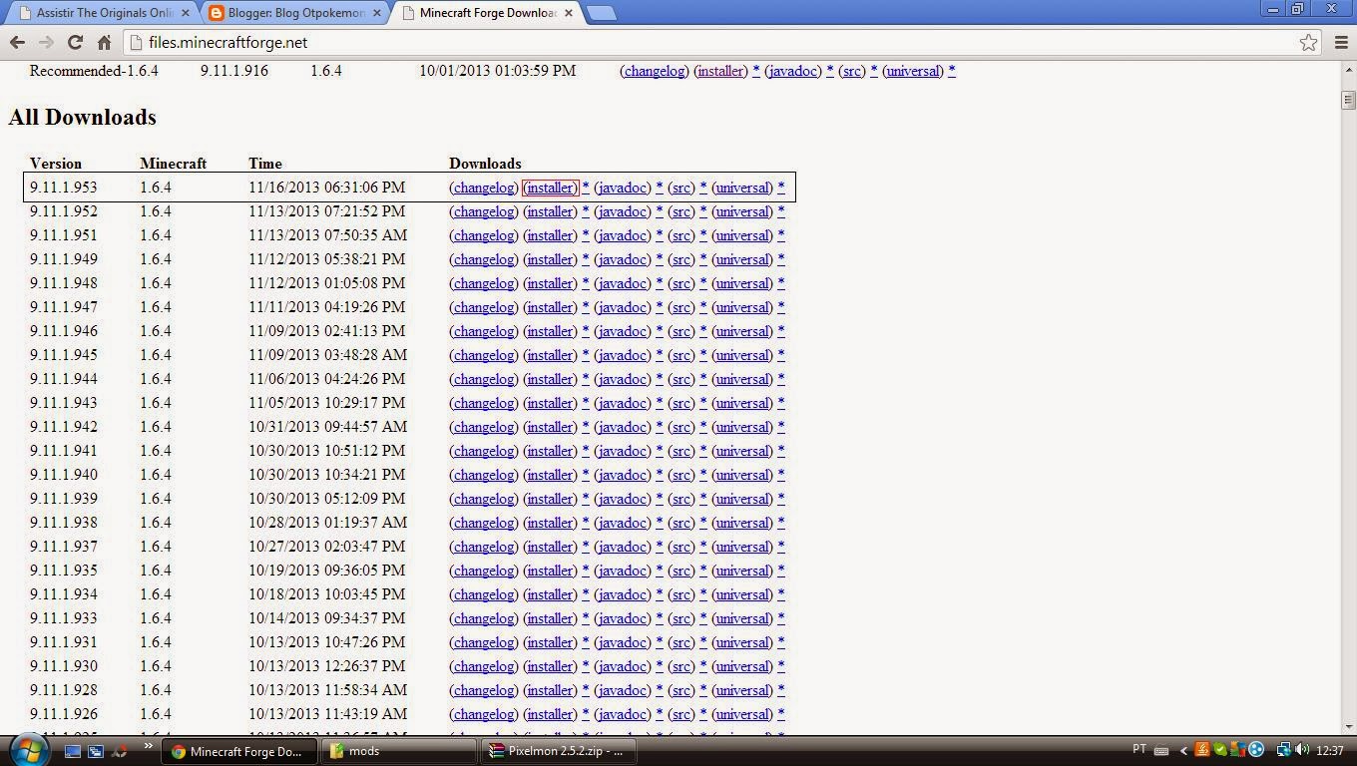
Task: Open changelog for version 9.11.1.933
Action: (484, 618)
